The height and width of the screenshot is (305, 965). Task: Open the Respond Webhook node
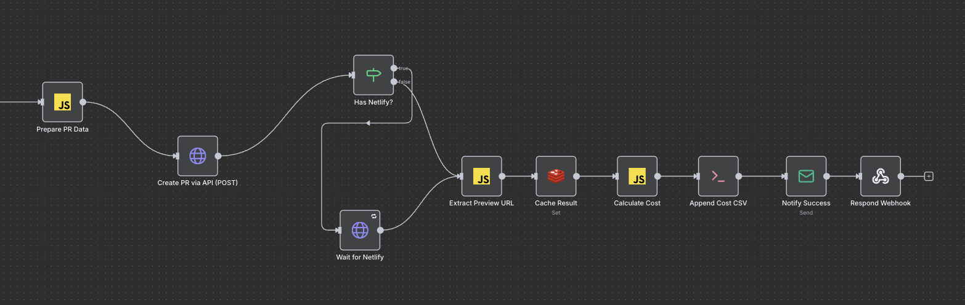tap(881, 176)
